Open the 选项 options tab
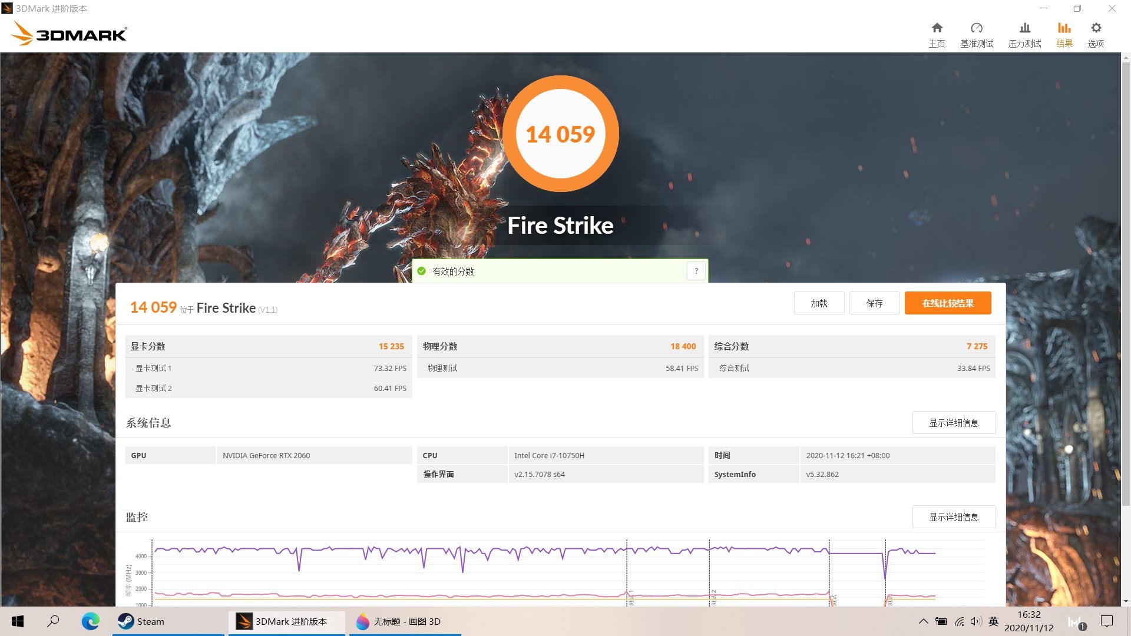 point(1096,35)
